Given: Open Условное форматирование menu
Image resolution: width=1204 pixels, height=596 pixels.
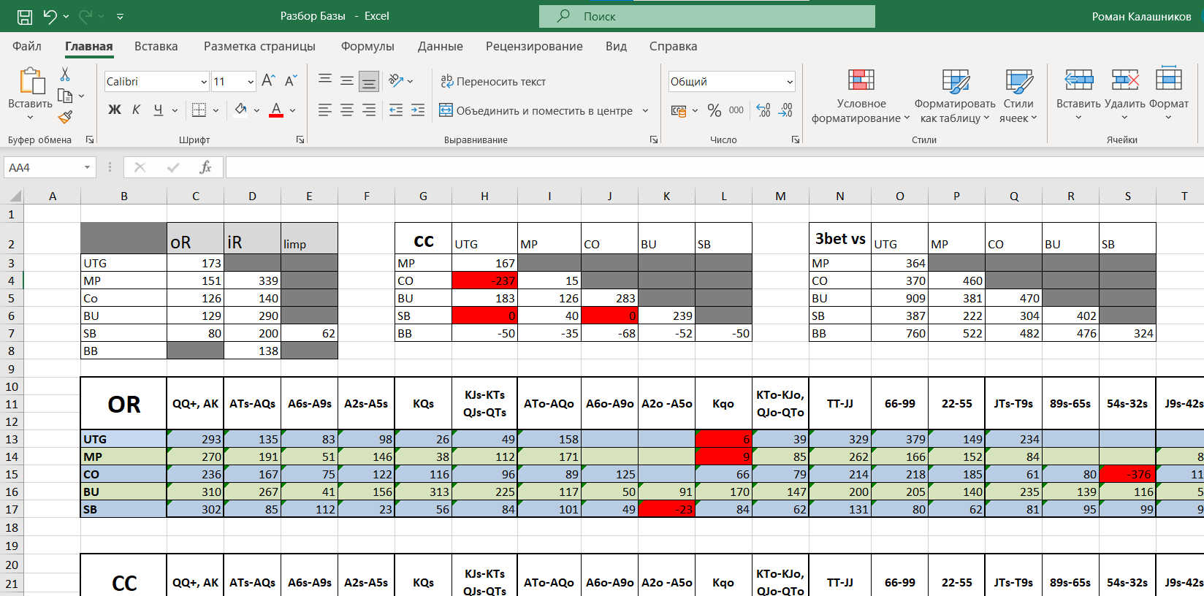Looking at the screenshot, I should [861, 96].
